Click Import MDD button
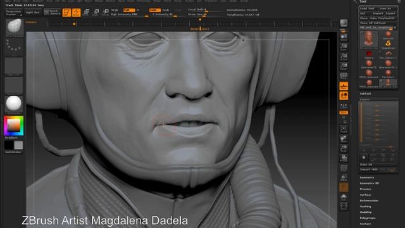 click(x=368, y=170)
